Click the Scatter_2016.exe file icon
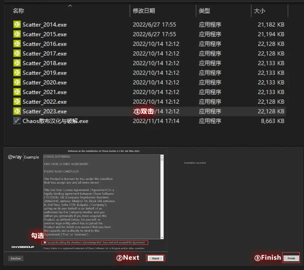Image resolution: width=304 pixels, height=270 pixels. pos(17,44)
